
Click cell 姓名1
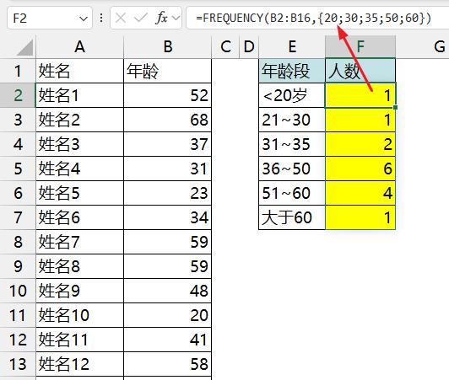point(79,95)
